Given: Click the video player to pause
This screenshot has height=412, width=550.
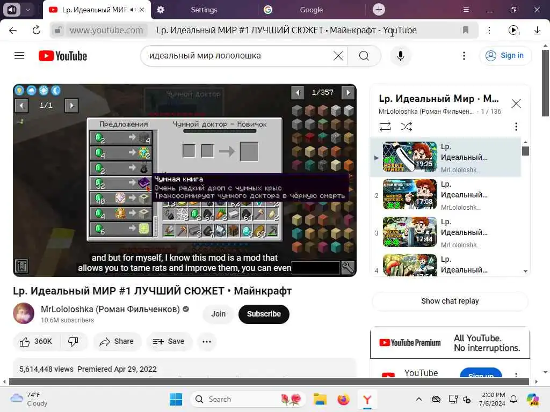Looking at the screenshot, I should point(185,180).
